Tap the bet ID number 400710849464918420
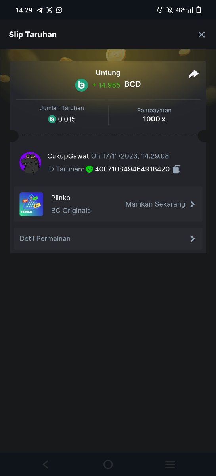This screenshot has width=216, height=476. 132,169
